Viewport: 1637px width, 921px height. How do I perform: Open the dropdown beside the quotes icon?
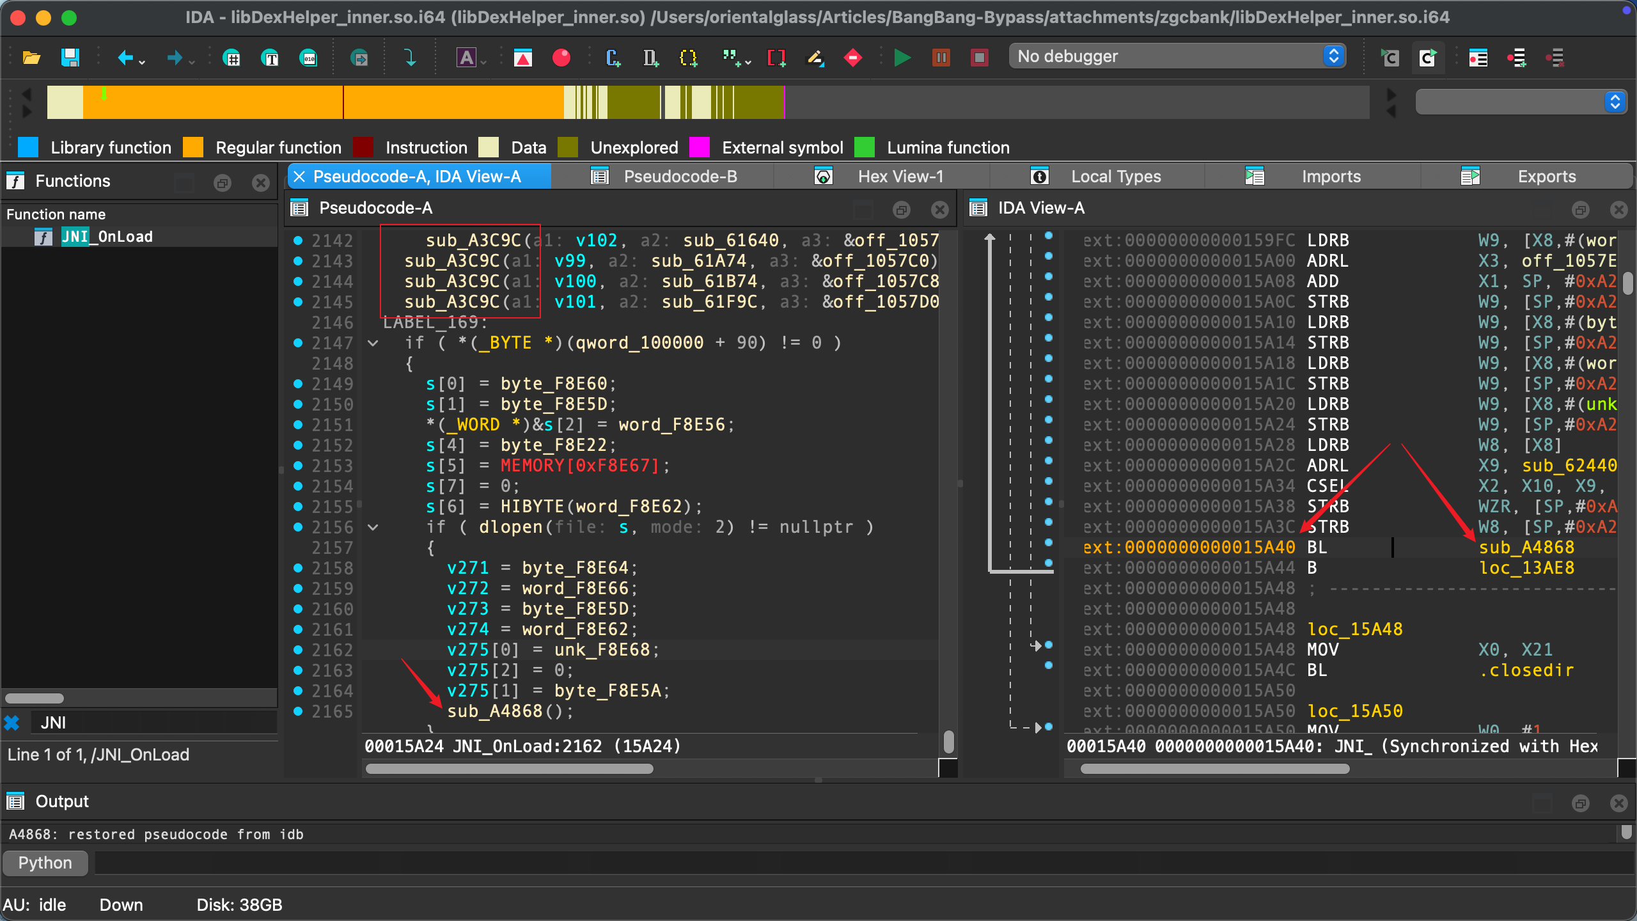(x=748, y=62)
